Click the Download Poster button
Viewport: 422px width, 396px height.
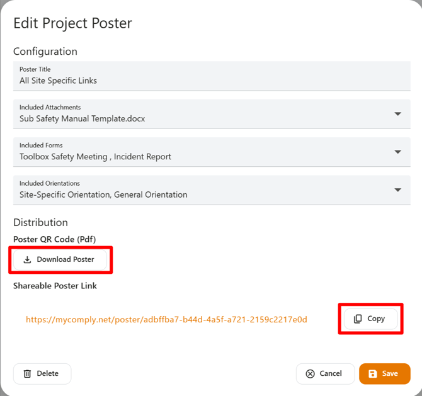click(x=60, y=259)
